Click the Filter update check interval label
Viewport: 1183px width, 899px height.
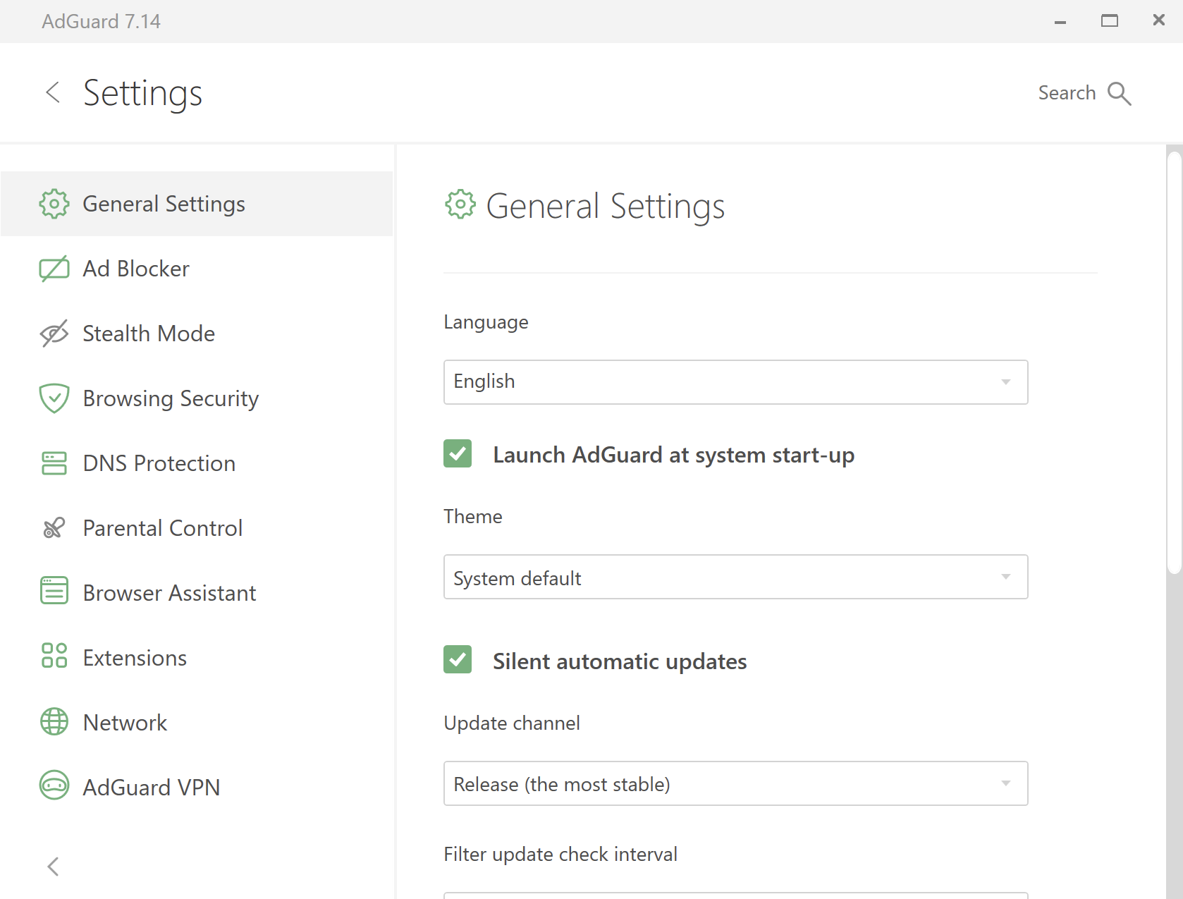[560, 855]
